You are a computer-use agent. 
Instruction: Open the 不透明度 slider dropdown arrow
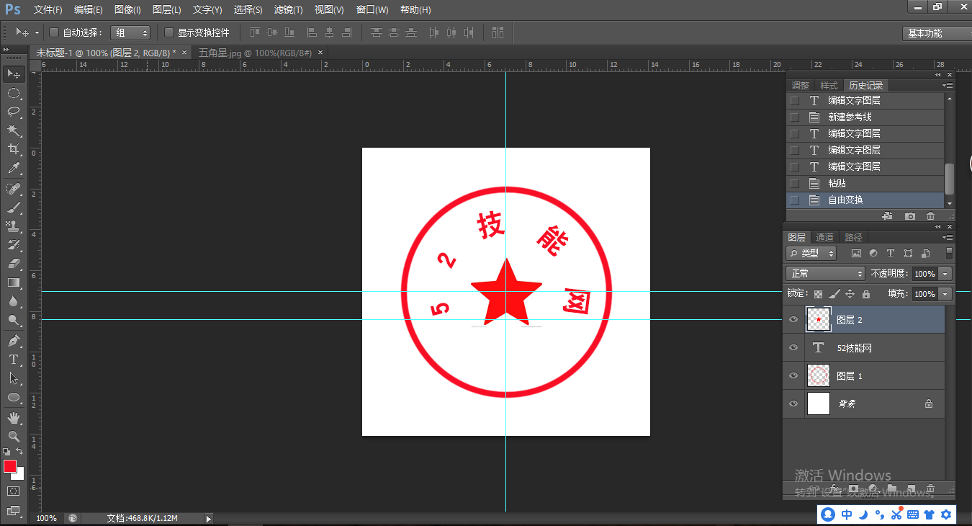(x=945, y=274)
